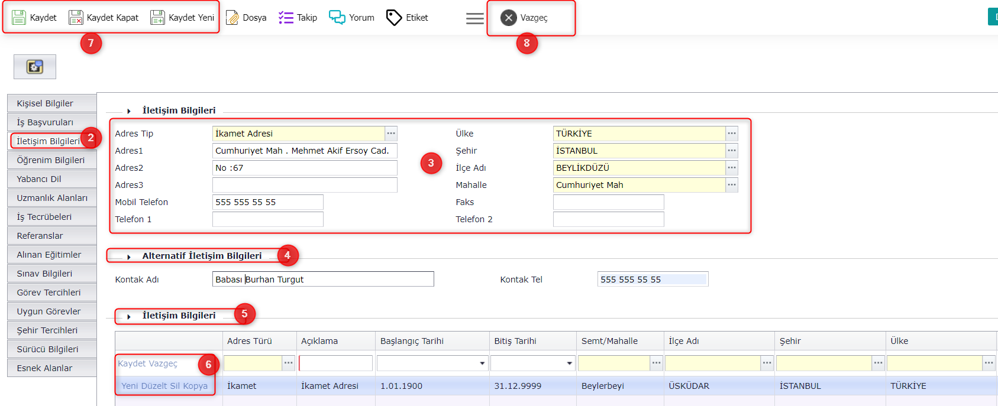Open the lookup ellipsis beside İSTANBUL in the address form
Screen dimensions: 998x406
[732, 151]
